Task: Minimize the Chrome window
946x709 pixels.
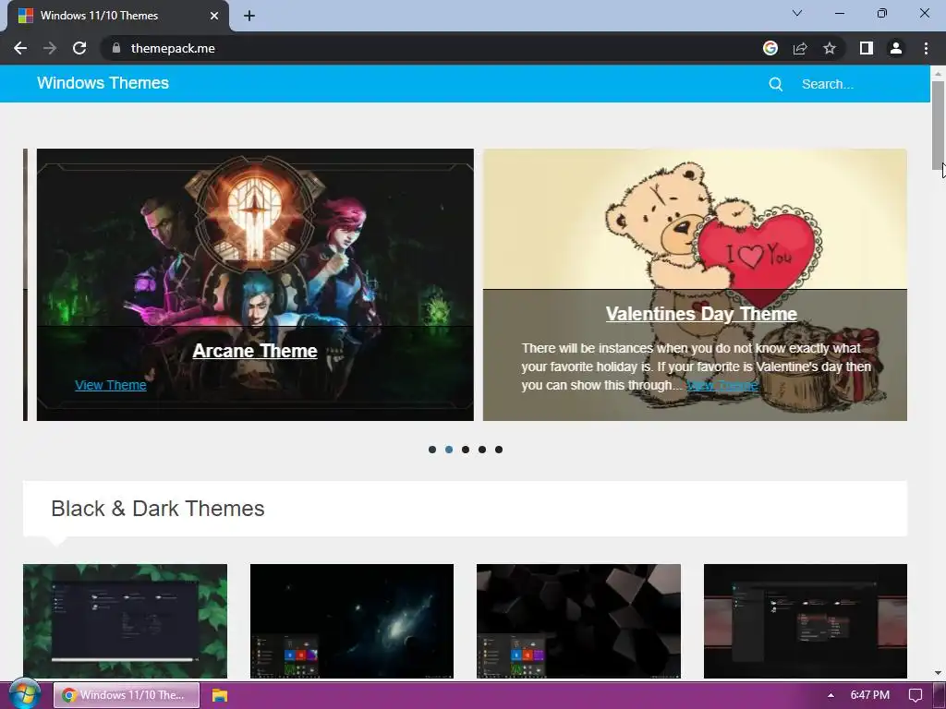Action: [839, 13]
